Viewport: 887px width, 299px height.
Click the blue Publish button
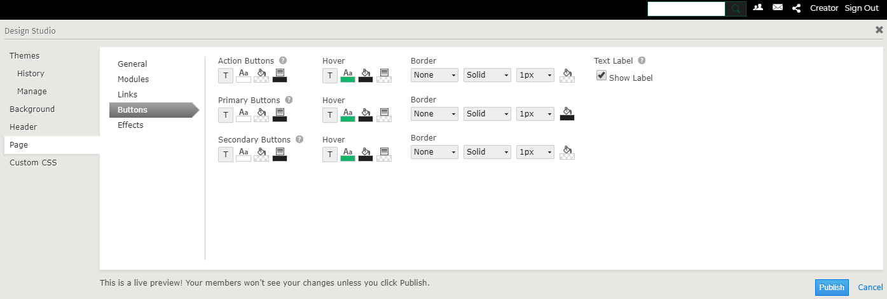click(832, 288)
